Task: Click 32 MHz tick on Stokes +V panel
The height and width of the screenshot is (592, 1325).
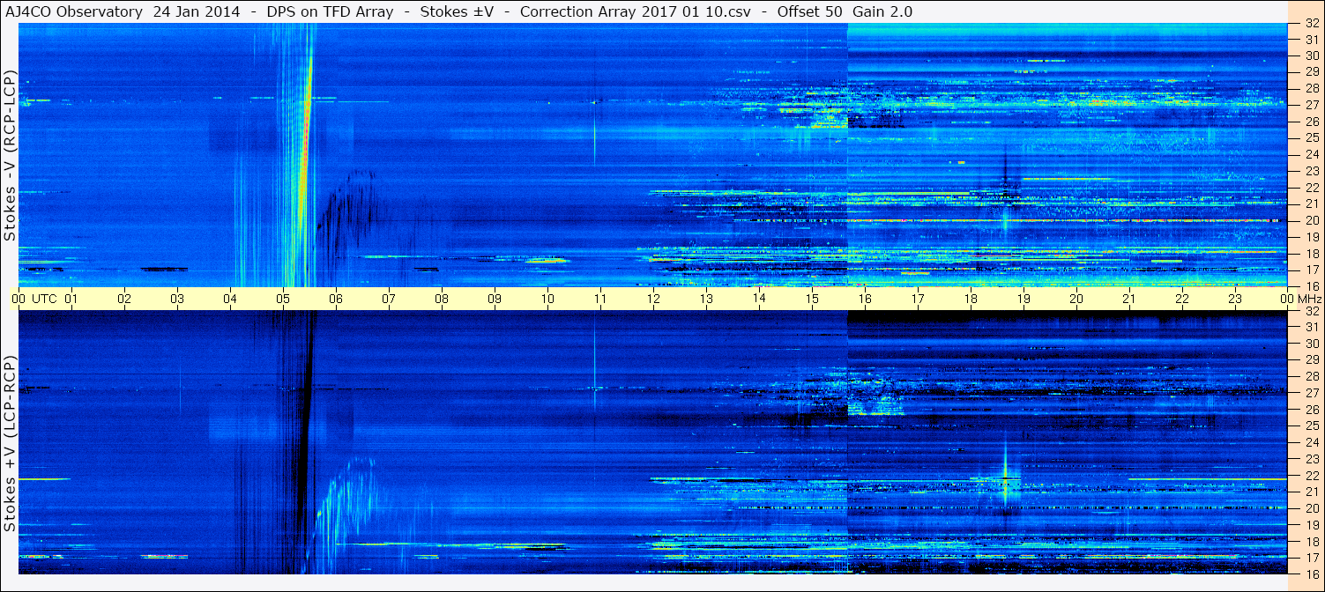Action: coord(1311,311)
